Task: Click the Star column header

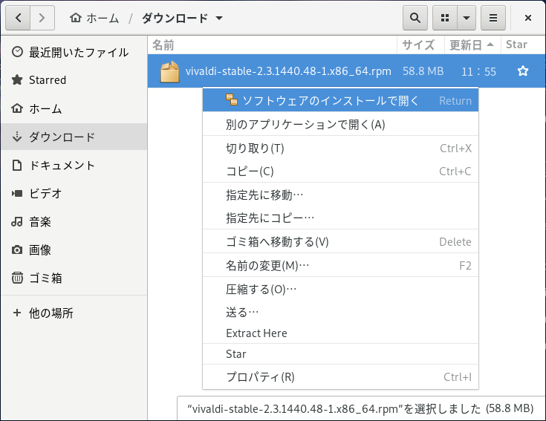Action: click(x=523, y=45)
